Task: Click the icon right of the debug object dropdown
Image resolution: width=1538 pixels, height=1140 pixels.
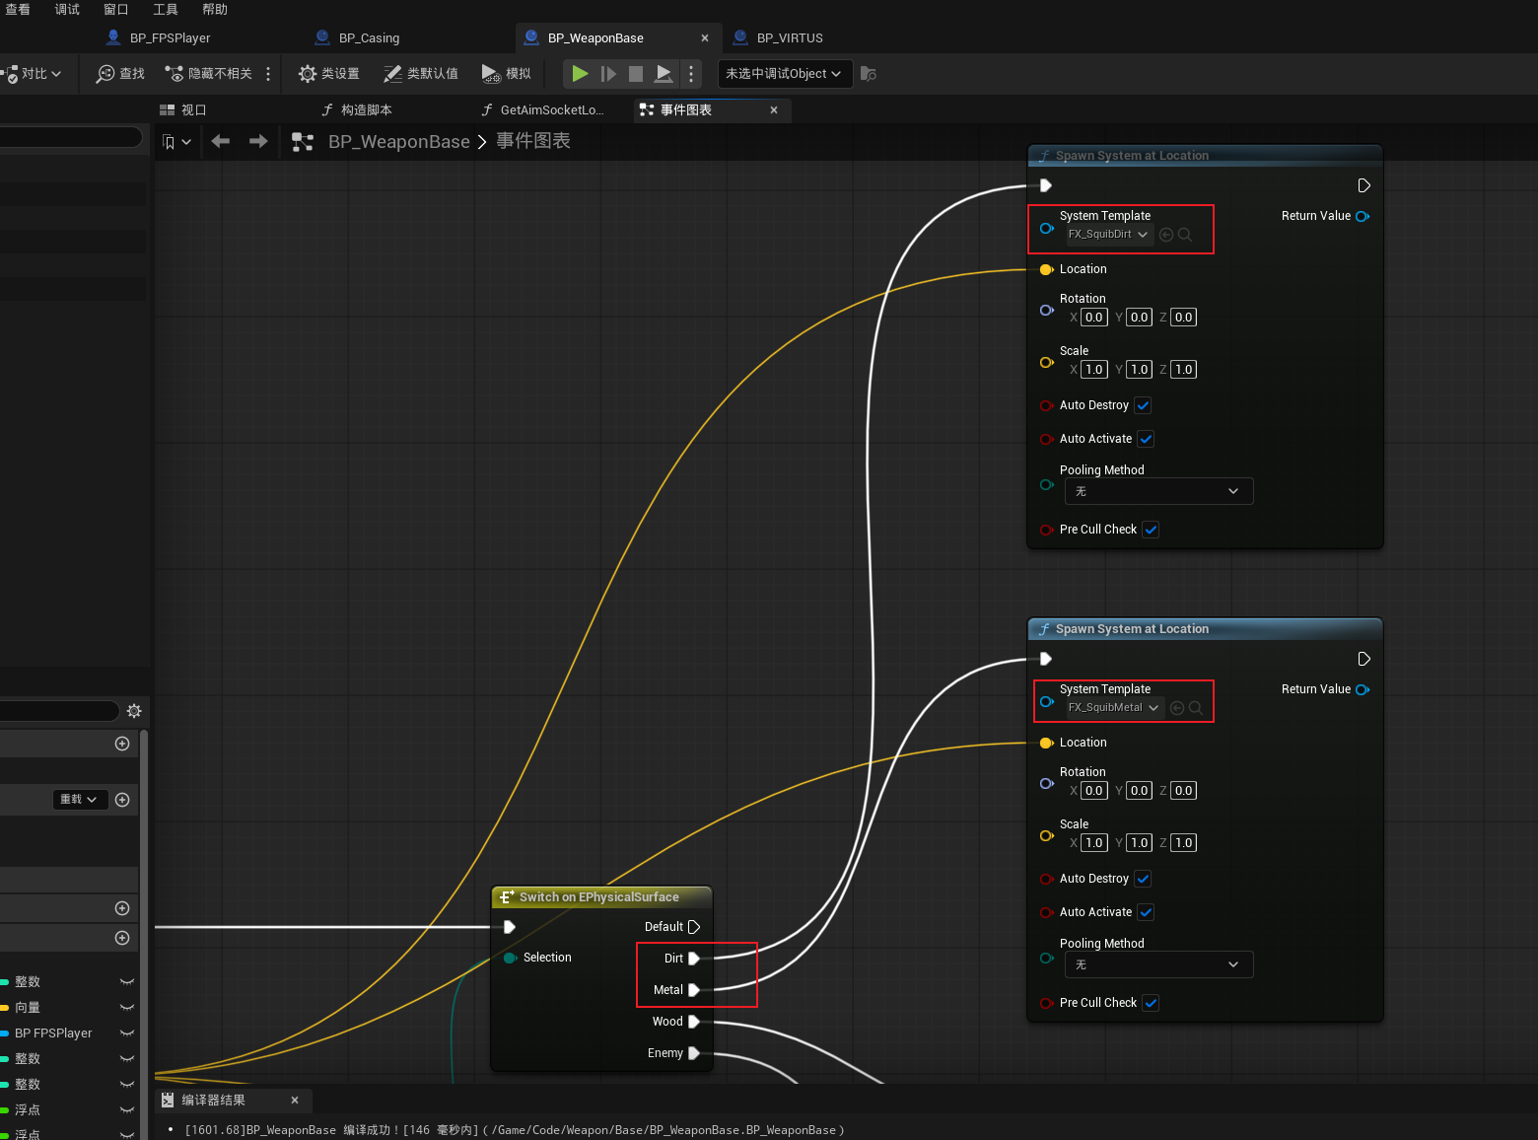Action: point(869,74)
